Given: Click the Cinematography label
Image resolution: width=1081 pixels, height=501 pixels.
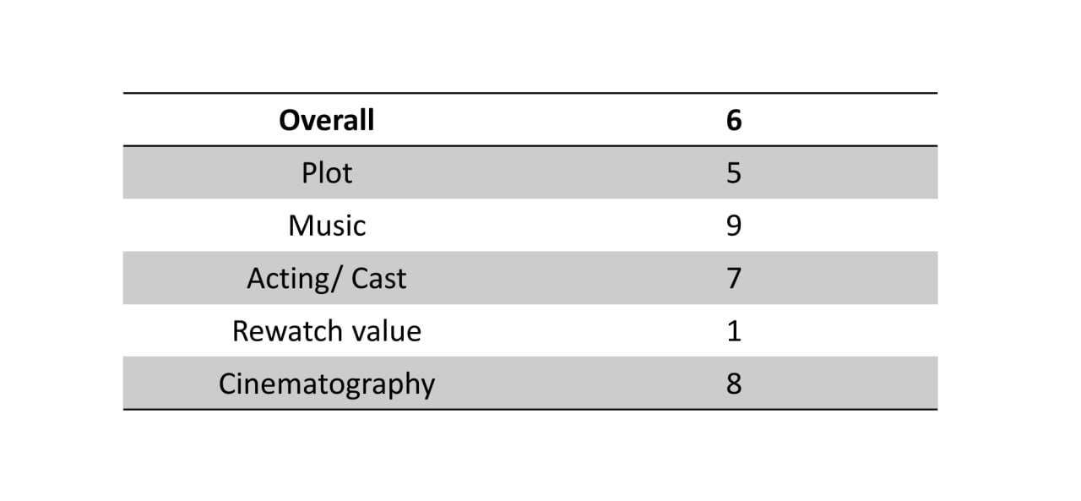Looking at the screenshot, I should point(327,384).
